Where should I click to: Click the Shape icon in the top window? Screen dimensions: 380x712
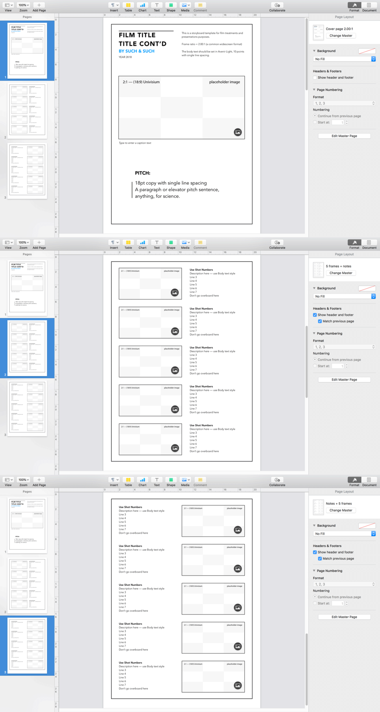[x=171, y=5]
